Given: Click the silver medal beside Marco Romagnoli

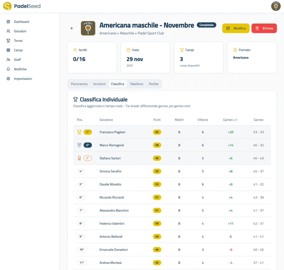Looking at the screenshot, I should [79, 145].
